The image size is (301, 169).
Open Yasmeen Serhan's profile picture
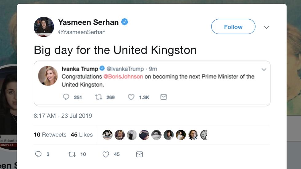coord(44,27)
